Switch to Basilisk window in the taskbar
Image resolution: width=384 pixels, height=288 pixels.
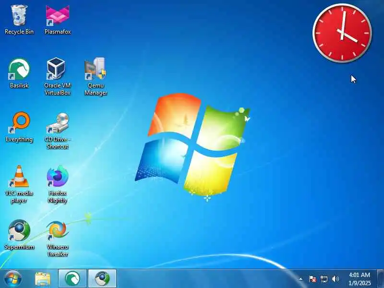(72, 278)
